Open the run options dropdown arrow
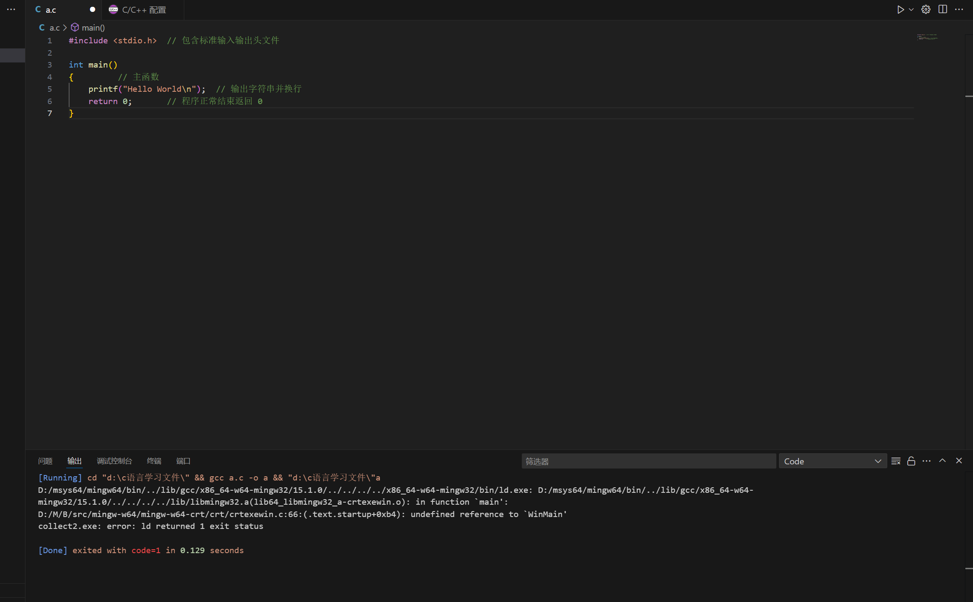The height and width of the screenshot is (602, 973). (911, 9)
